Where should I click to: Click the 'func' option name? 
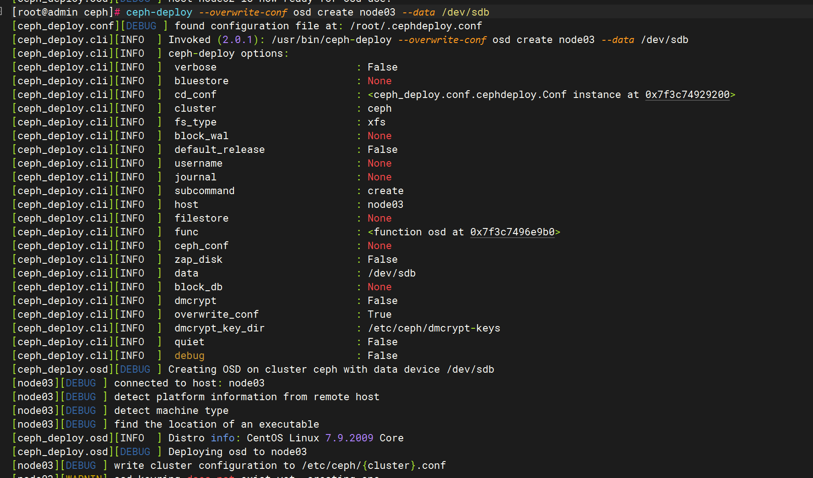(x=186, y=232)
